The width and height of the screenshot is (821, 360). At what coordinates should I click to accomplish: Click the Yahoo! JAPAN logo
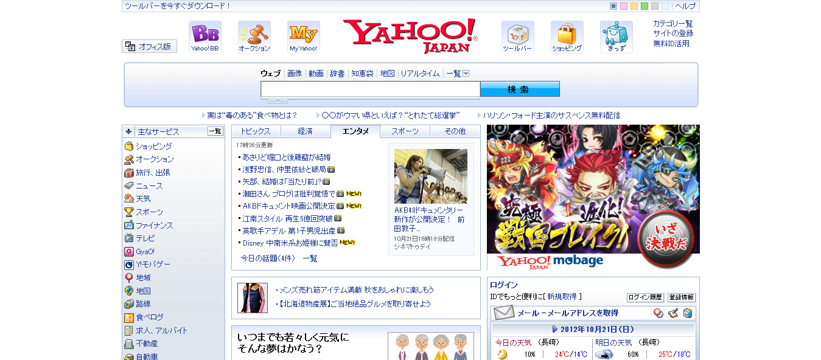410,36
